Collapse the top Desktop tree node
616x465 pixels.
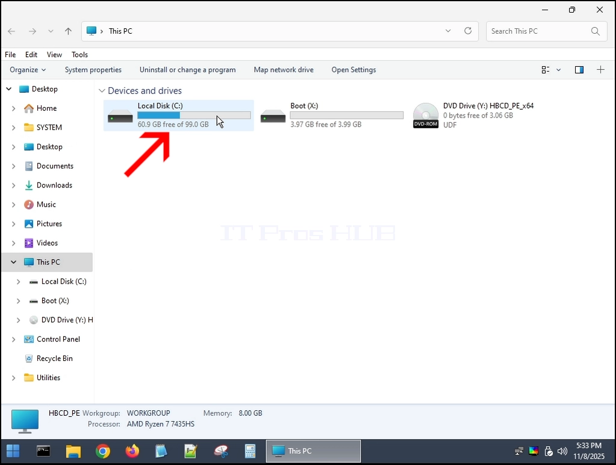(8, 89)
